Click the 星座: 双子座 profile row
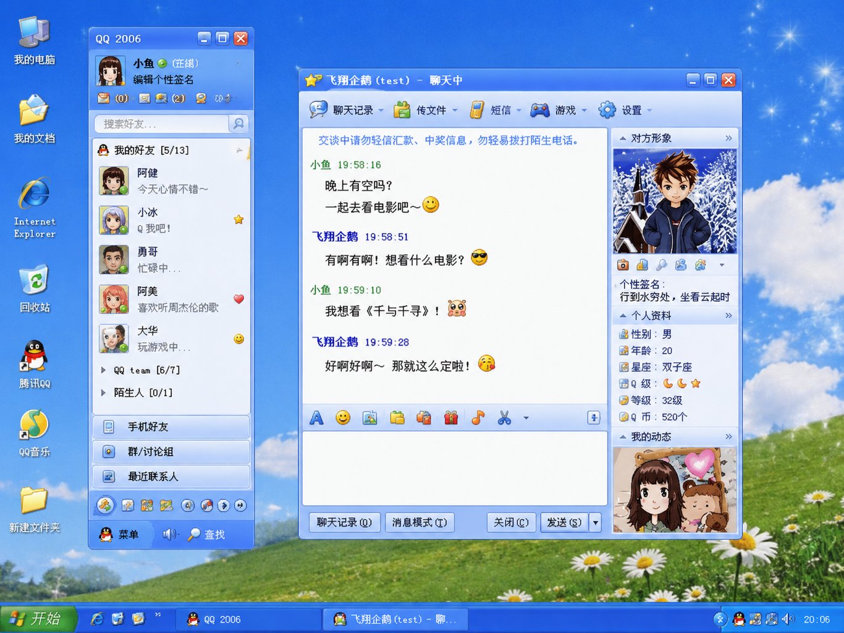 [656, 367]
